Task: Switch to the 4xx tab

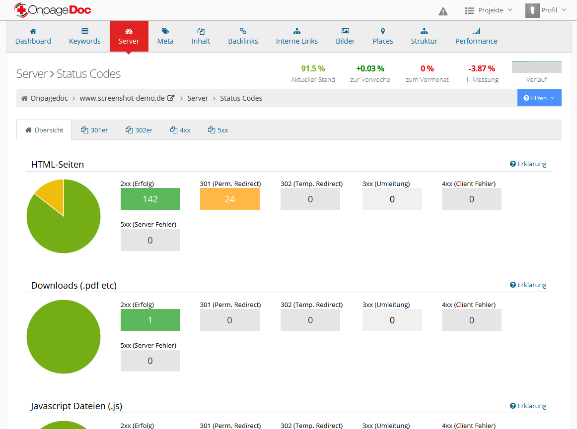Action: (x=180, y=130)
